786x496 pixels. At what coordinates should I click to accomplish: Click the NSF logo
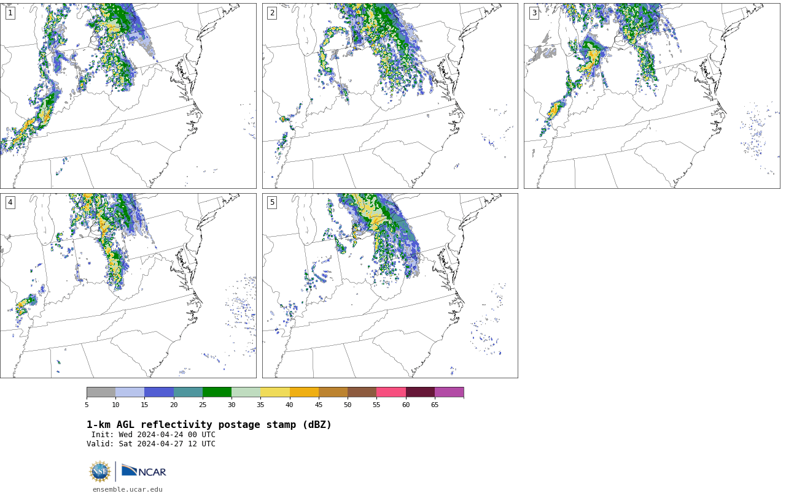point(100,471)
